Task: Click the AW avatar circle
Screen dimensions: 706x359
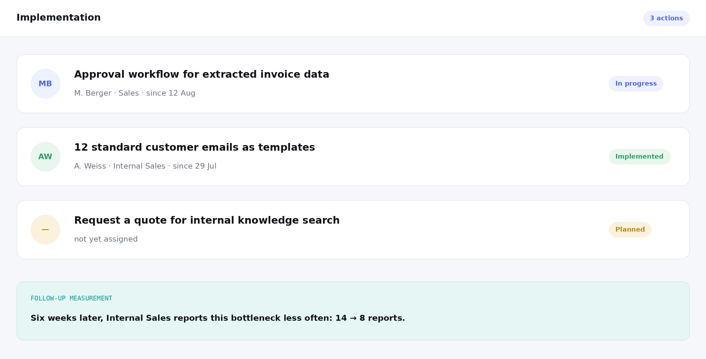Action: click(x=45, y=157)
